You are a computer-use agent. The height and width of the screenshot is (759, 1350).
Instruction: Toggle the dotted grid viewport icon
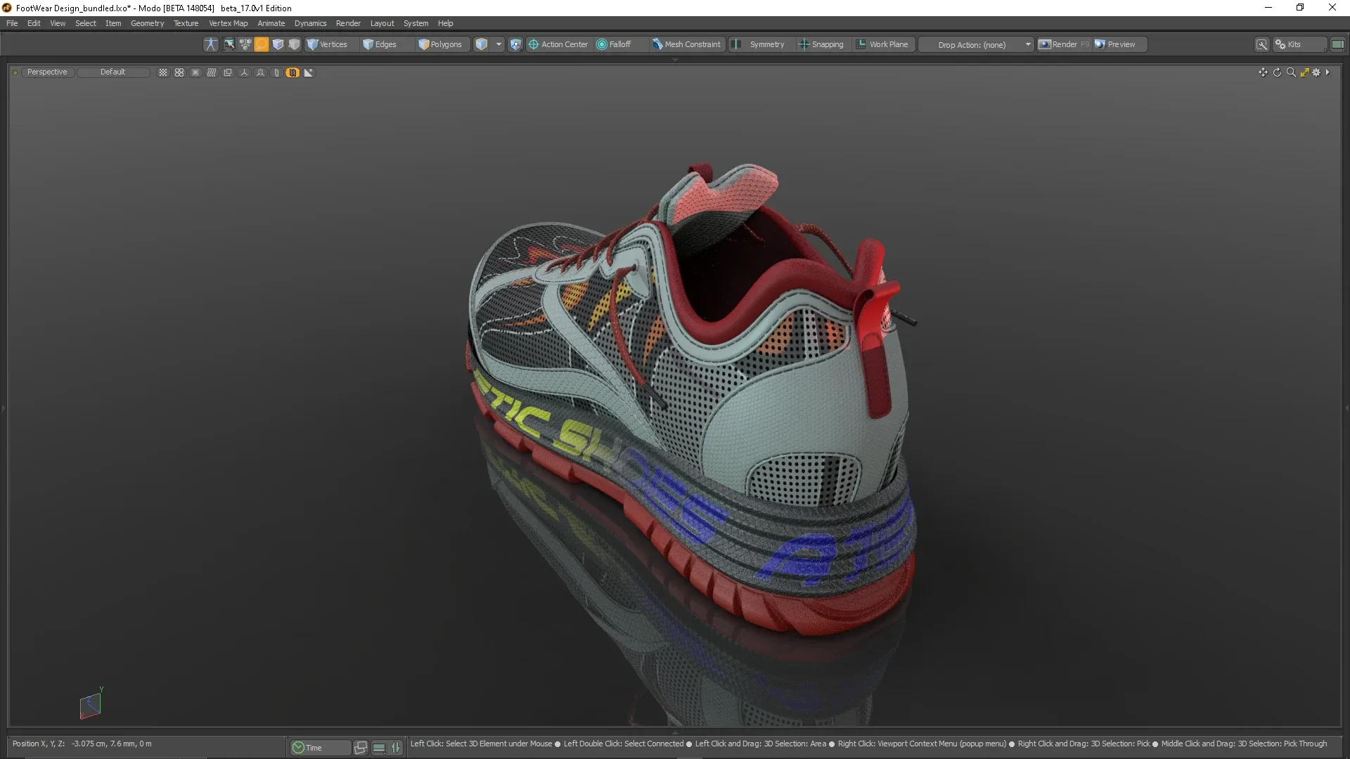pyautogui.click(x=163, y=72)
